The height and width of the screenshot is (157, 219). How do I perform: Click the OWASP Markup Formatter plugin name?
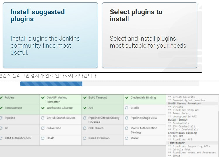click(x=57, y=100)
